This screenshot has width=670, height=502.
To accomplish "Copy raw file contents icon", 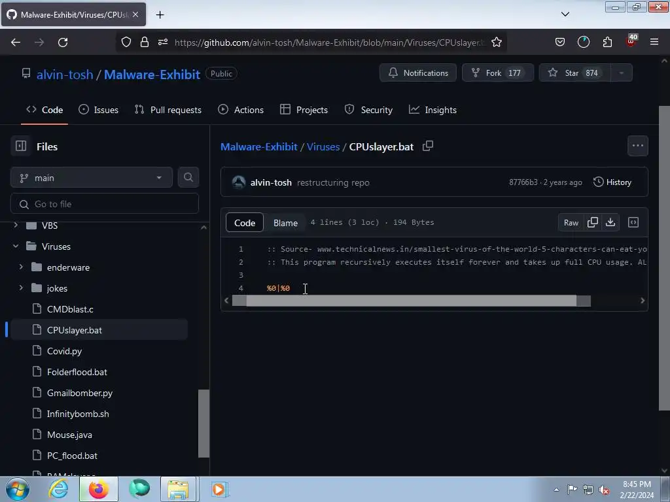I will [x=592, y=222].
